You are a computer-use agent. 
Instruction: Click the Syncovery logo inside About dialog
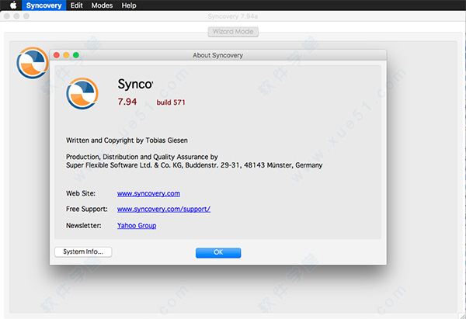click(x=82, y=94)
